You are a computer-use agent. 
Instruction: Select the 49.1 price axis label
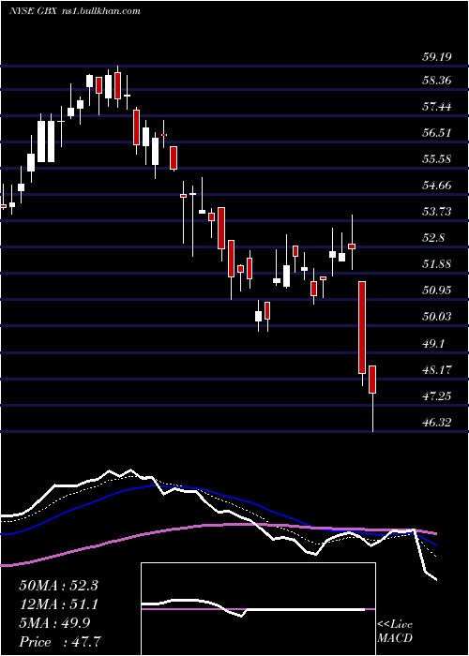tap(433, 344)
